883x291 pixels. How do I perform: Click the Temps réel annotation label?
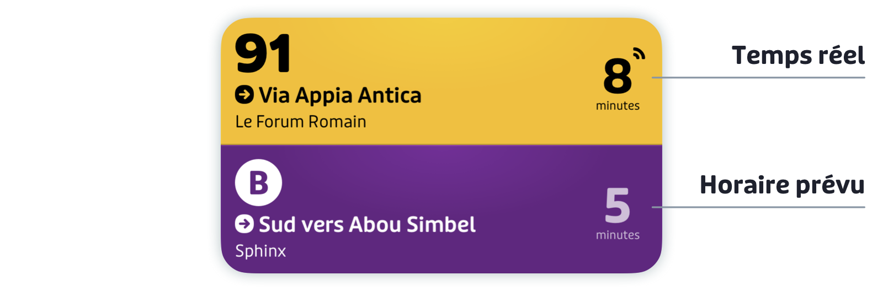[x=798, y=55]
